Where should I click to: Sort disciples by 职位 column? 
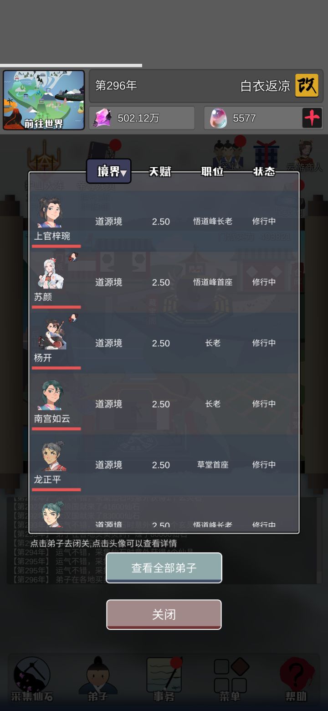click(x=212, y=172)
